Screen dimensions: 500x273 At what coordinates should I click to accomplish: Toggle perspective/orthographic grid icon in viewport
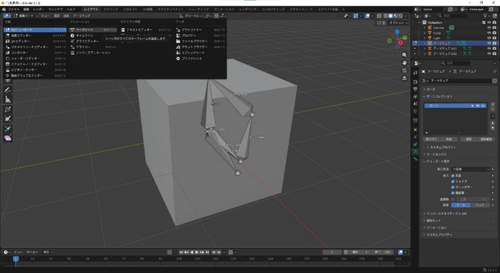tap(404, 78)
